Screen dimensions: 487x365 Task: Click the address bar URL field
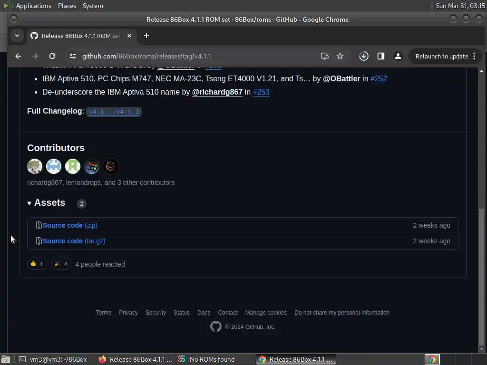tap(199, 56)
